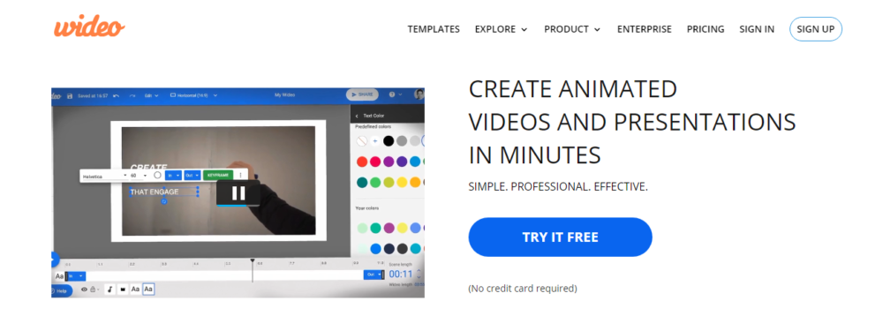Adjust the scene length stepper arrows

pos(419,275)
